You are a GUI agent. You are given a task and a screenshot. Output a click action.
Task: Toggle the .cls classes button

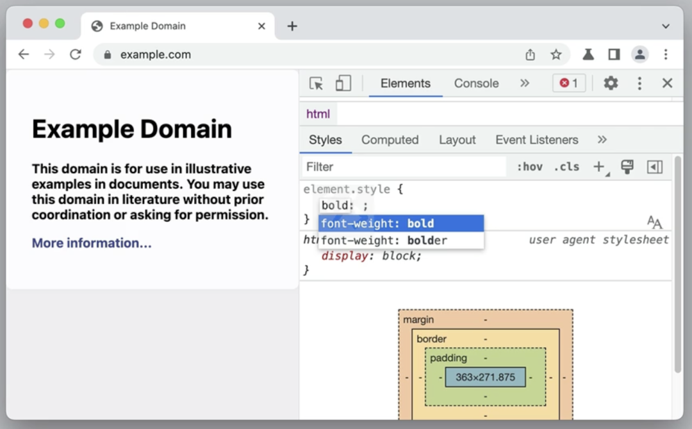point(566,167)
